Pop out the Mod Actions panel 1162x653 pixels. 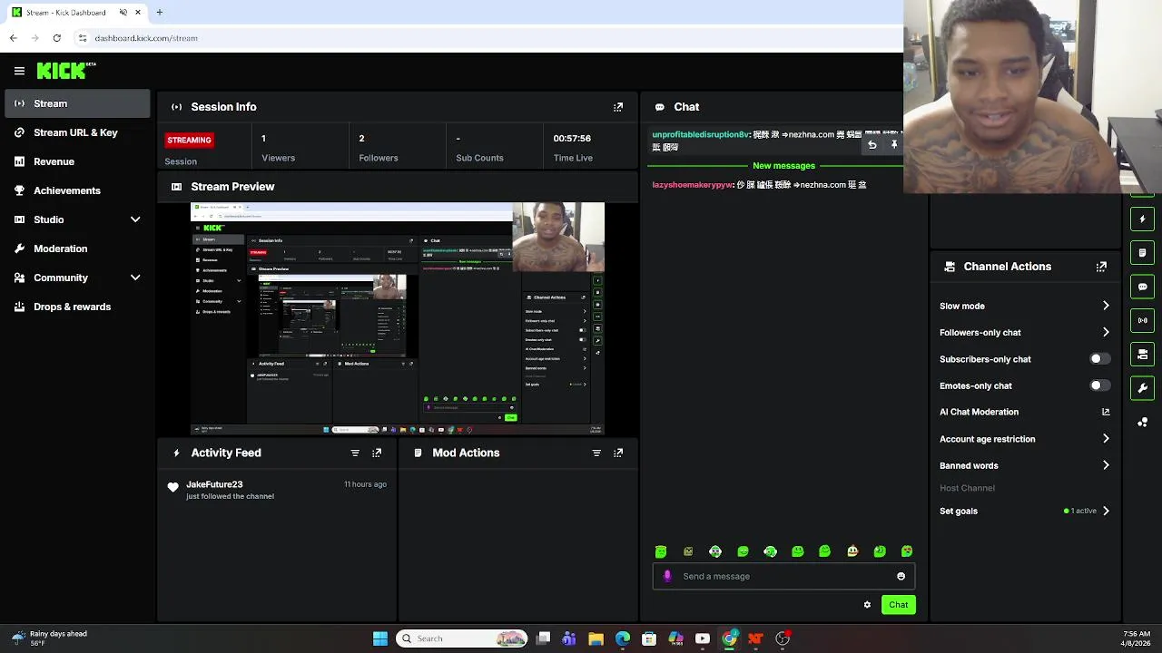(x=618, y=453)
